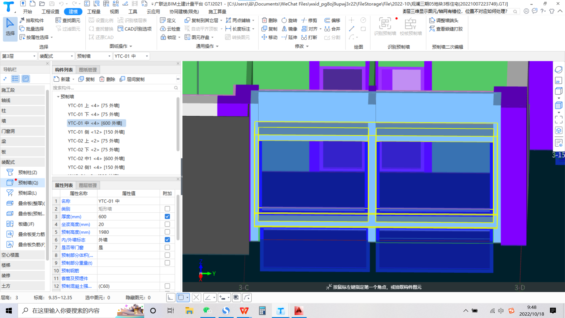Open the 云应用 ribbon tab
565x318 pixels.
(153, 11)
